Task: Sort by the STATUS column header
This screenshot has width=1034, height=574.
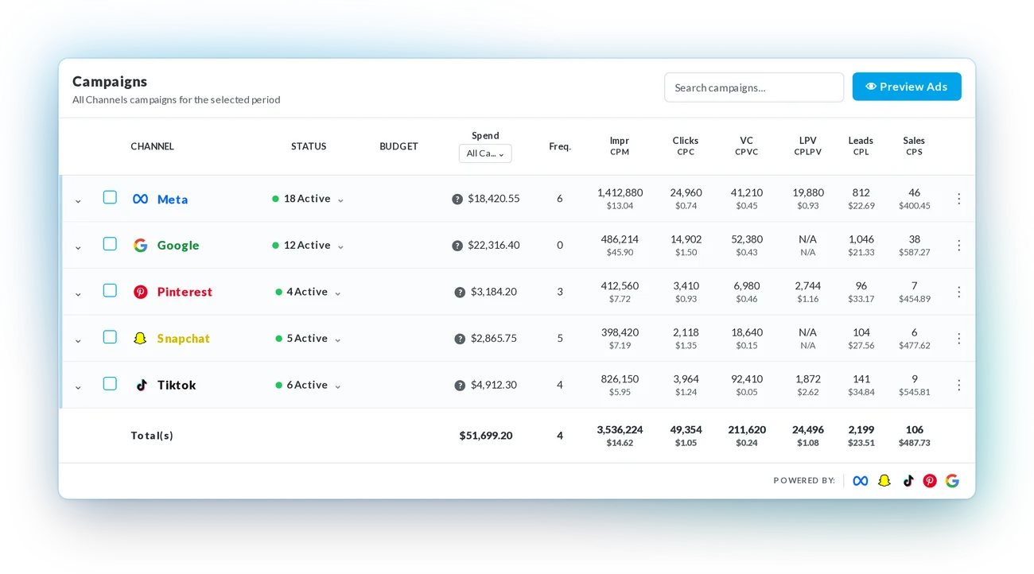Action: tap(309, 146)
